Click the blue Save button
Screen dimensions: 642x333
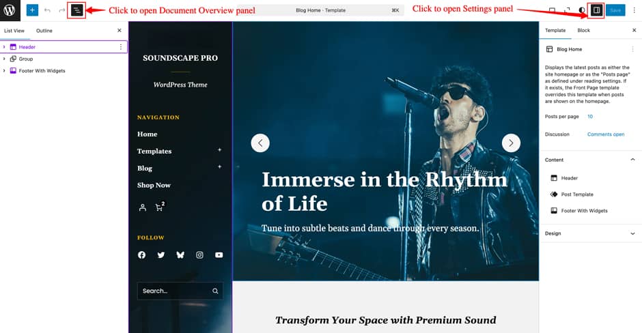point(615,10)
